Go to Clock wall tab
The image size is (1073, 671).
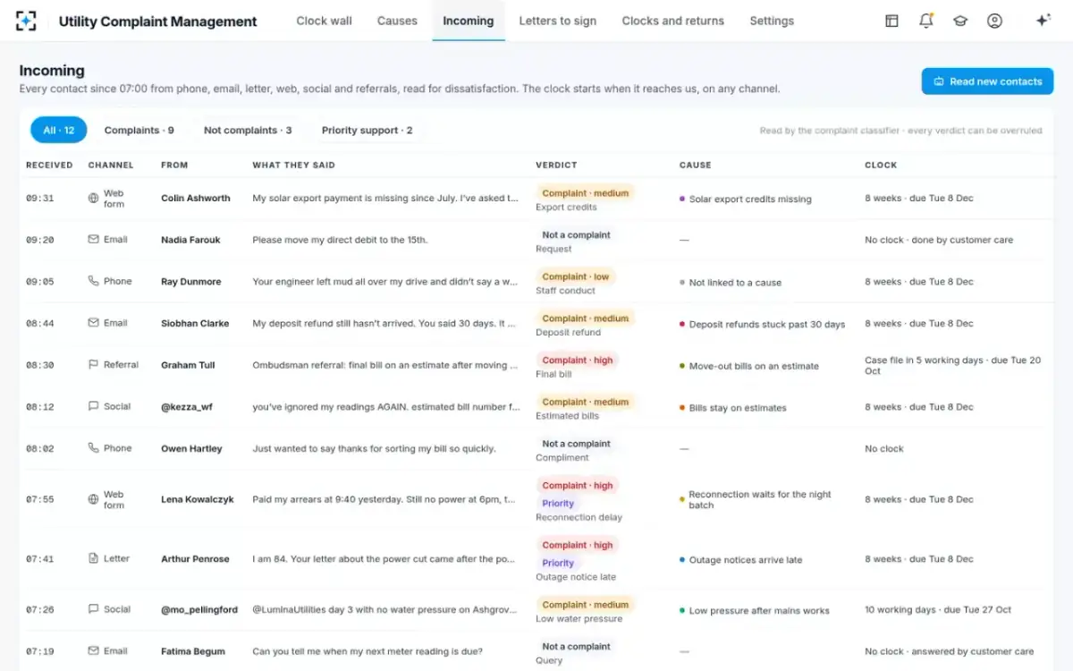(324, 21)
